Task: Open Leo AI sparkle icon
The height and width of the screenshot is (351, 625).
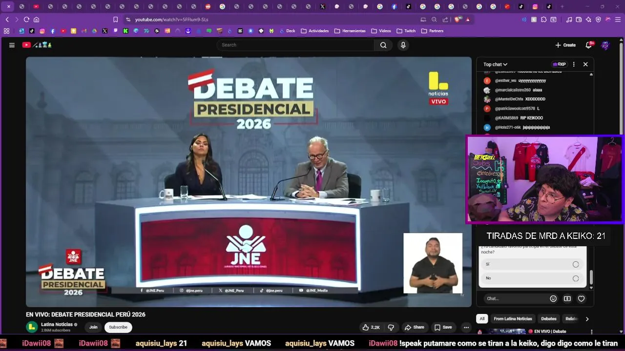Action: (x=588, y=19)
